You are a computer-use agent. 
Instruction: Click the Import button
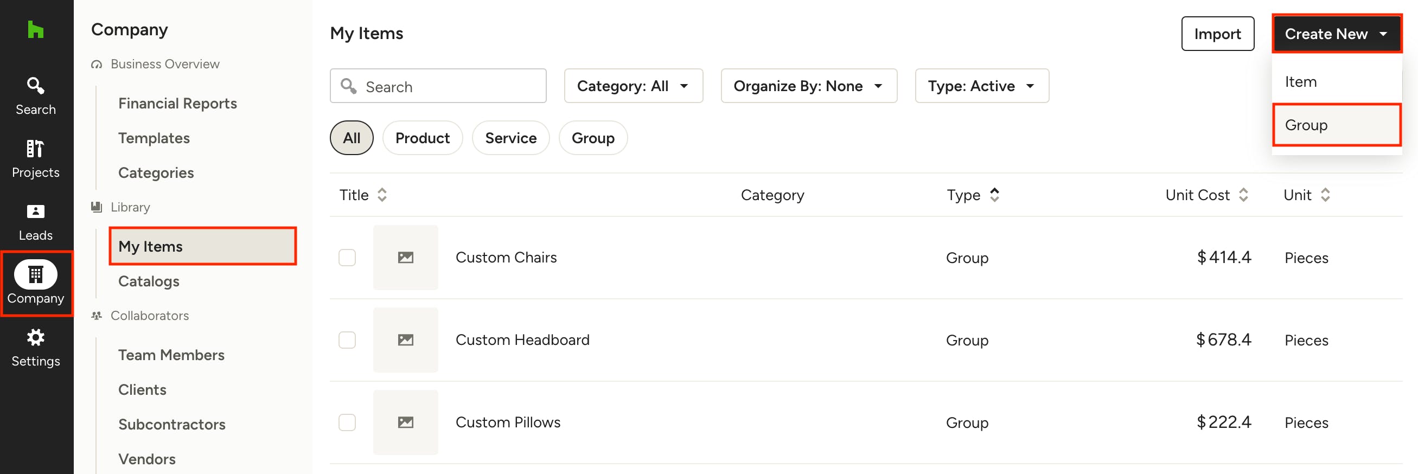coord(1217,34)
